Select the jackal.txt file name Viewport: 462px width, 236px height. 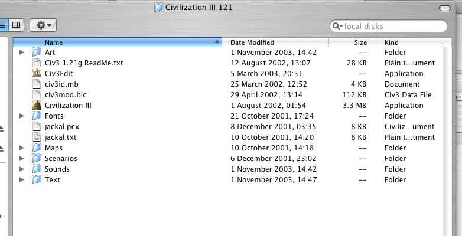tap(61, 137)
